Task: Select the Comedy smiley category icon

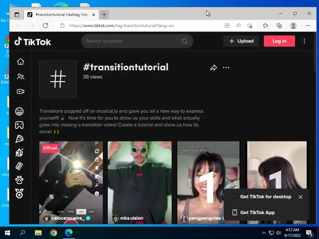Action: coord(19,111)
